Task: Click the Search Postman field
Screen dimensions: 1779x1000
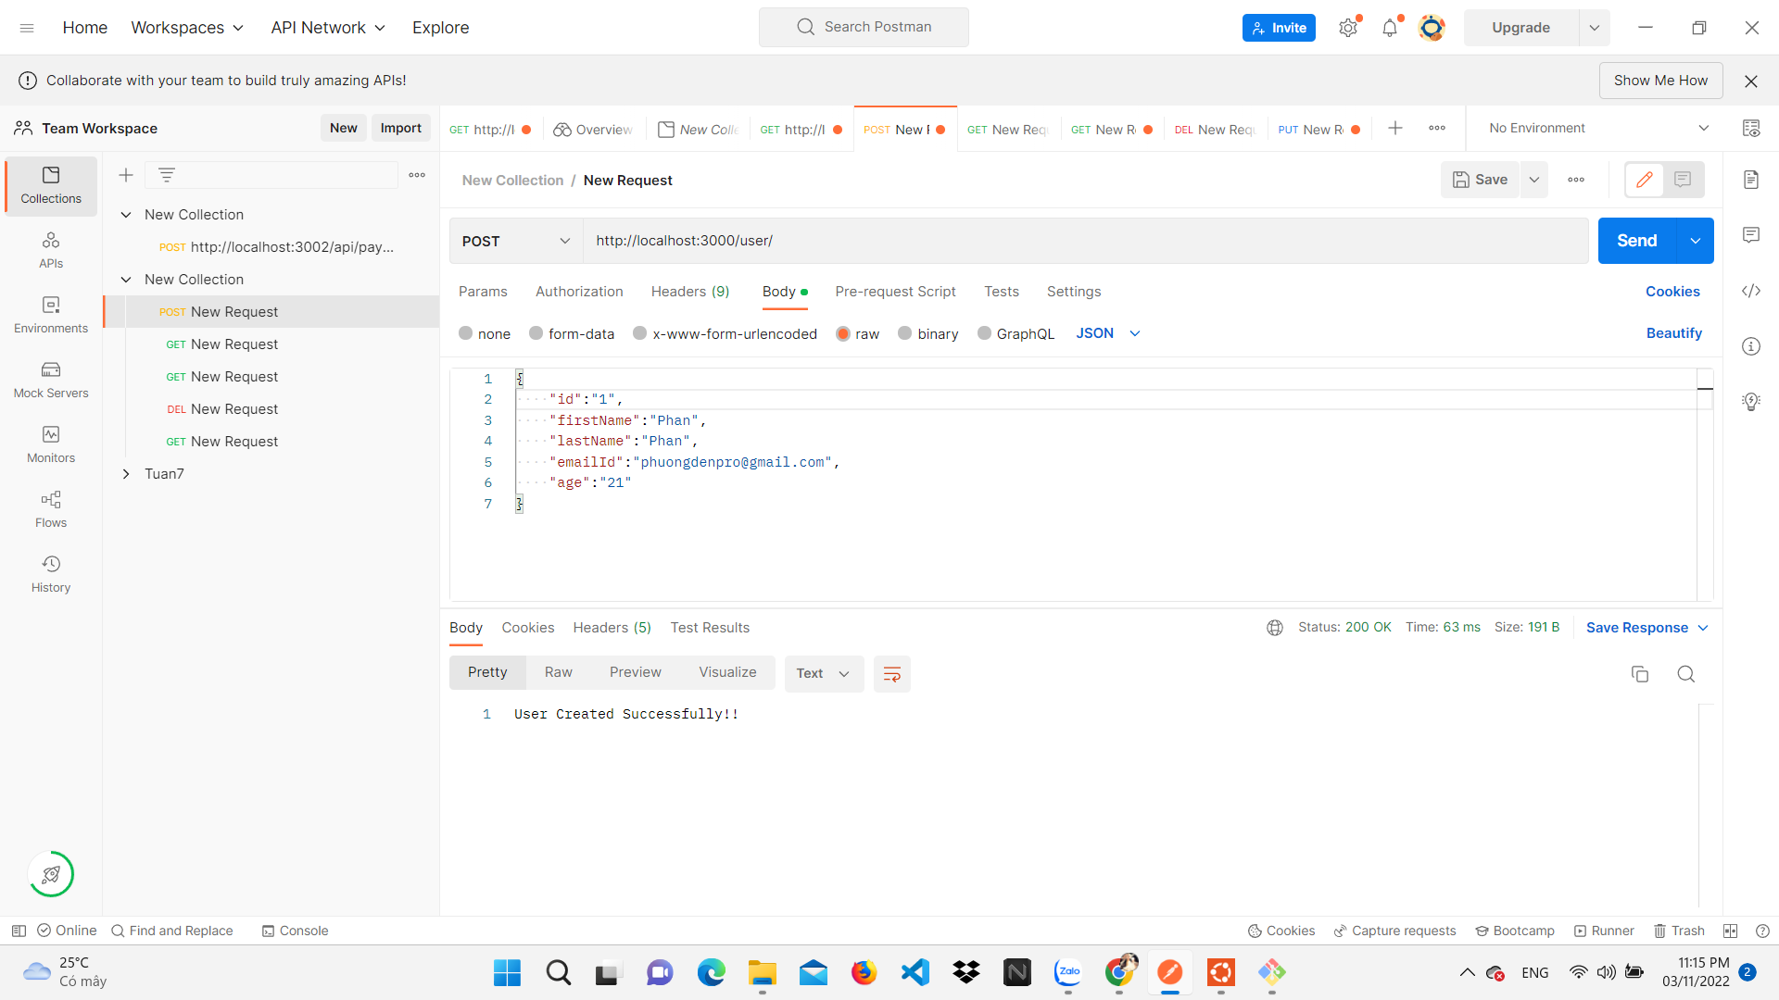Action: click(x=864, y=27)
